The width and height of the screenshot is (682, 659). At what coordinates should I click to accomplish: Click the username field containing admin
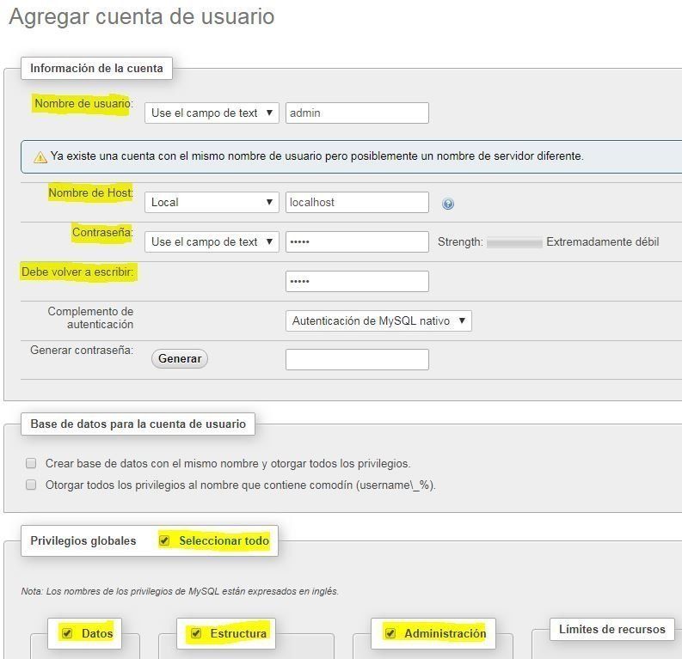[x=357, y=113]
